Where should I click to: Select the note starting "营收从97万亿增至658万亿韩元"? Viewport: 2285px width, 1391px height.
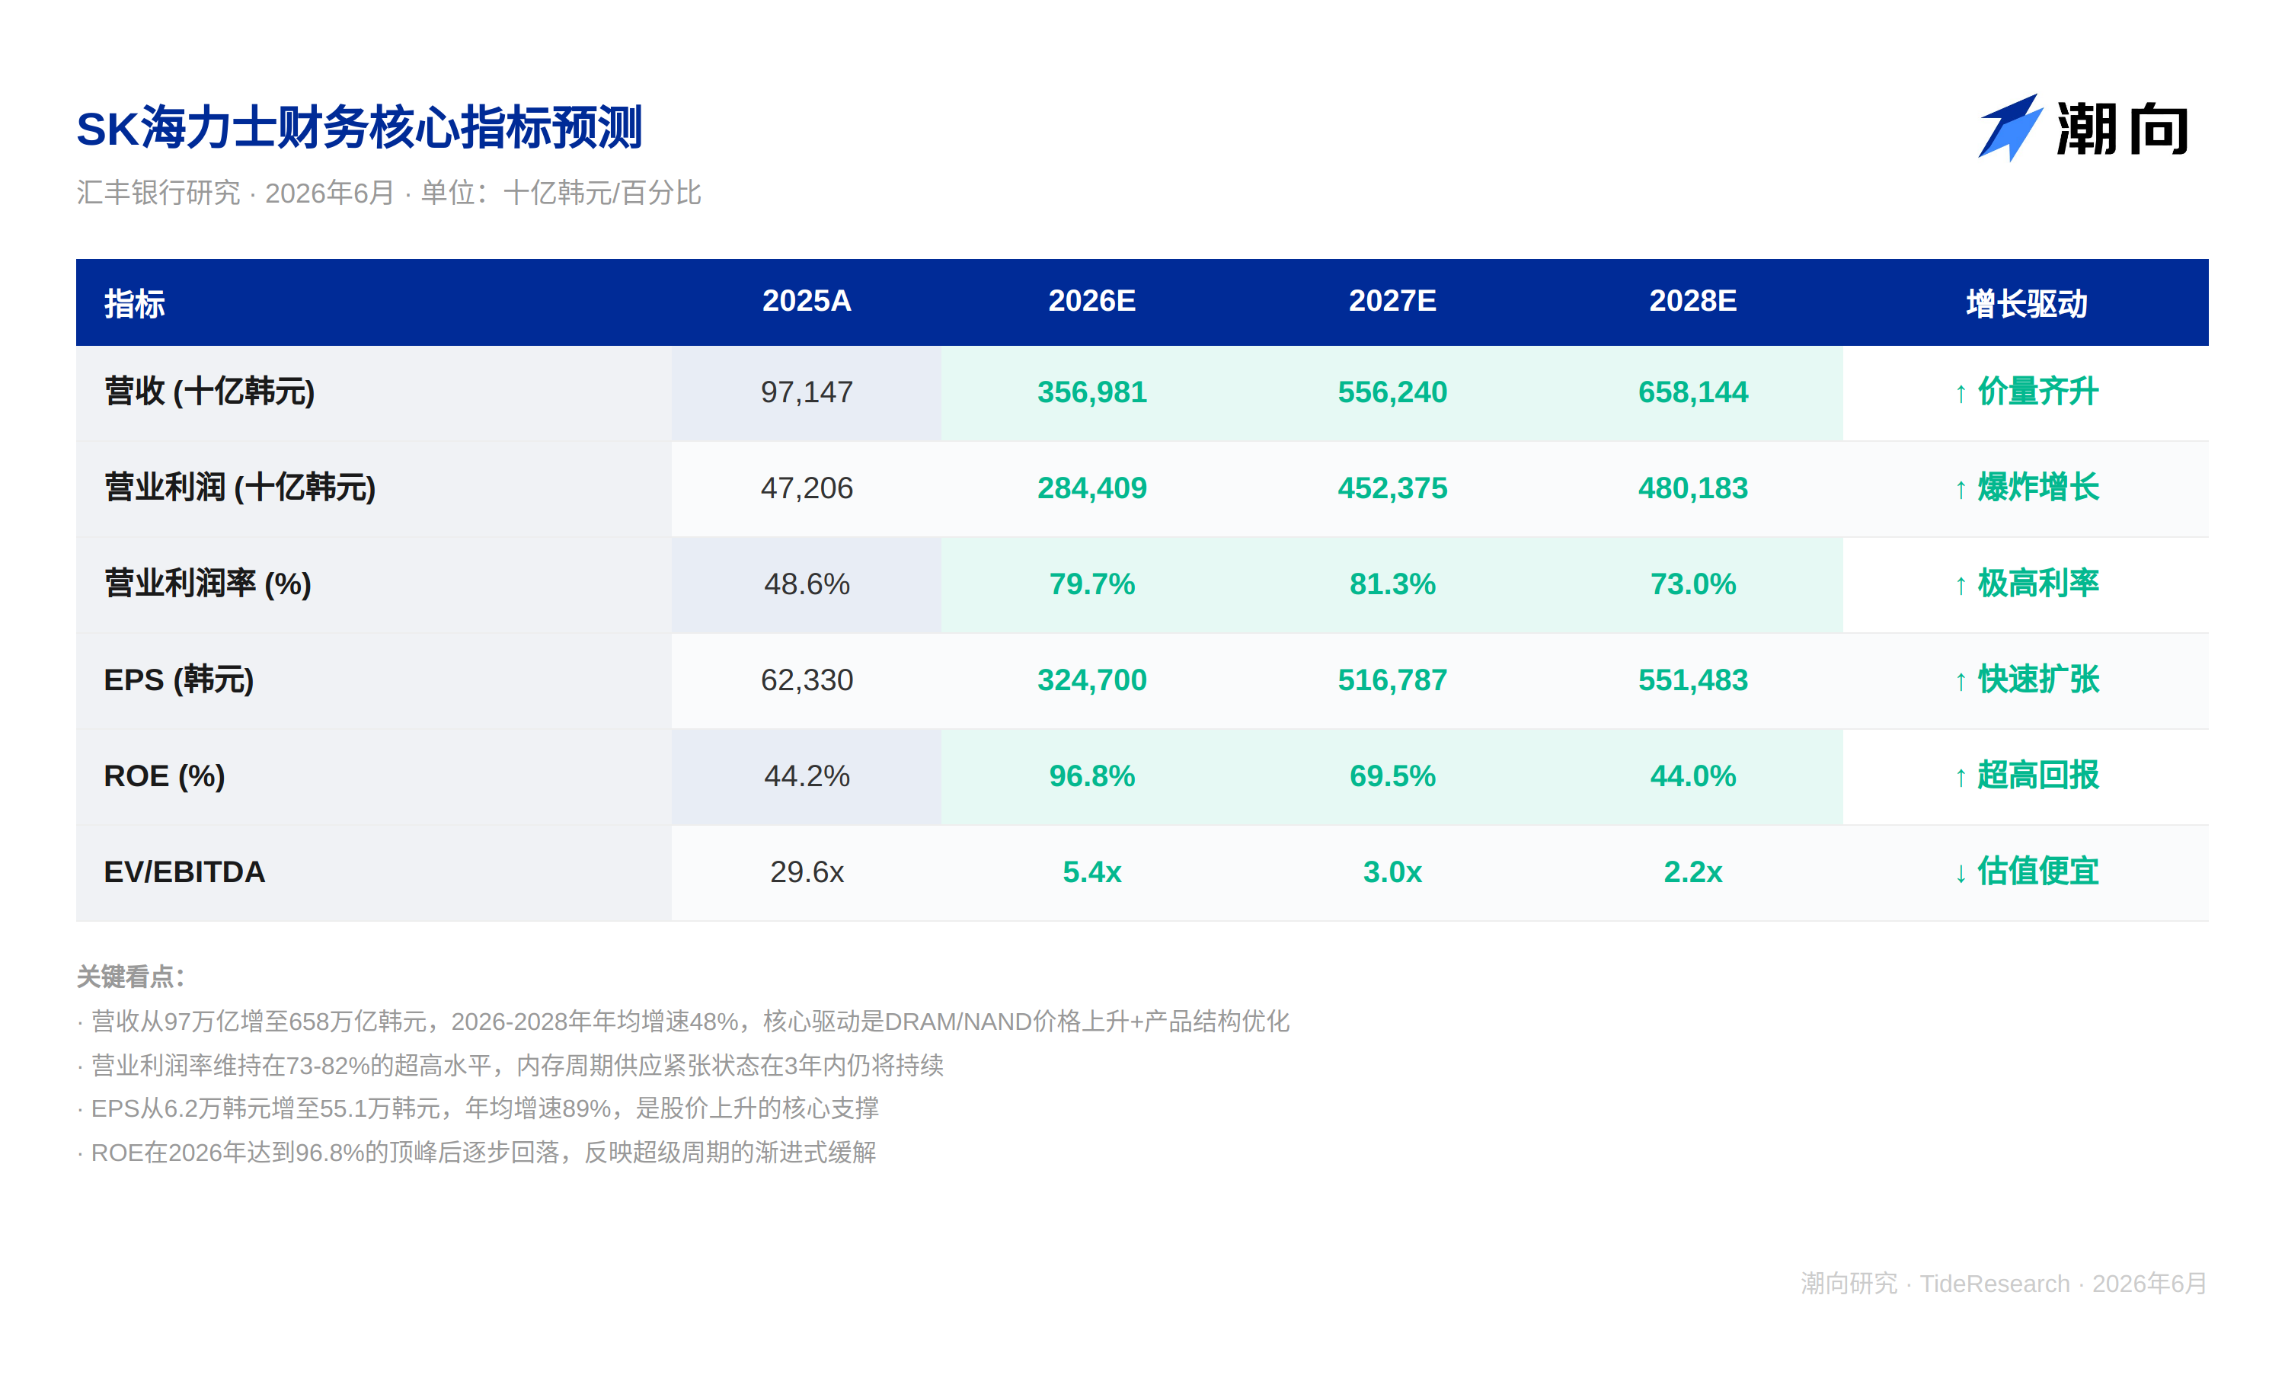pos(683,1021)
